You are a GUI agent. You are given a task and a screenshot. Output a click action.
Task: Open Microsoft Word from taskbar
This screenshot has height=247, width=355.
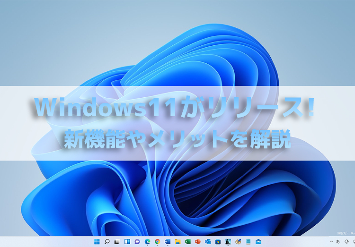click(168, 242)
